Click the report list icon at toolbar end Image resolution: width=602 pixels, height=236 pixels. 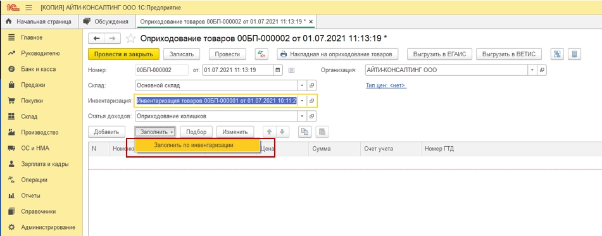point(574,54)
